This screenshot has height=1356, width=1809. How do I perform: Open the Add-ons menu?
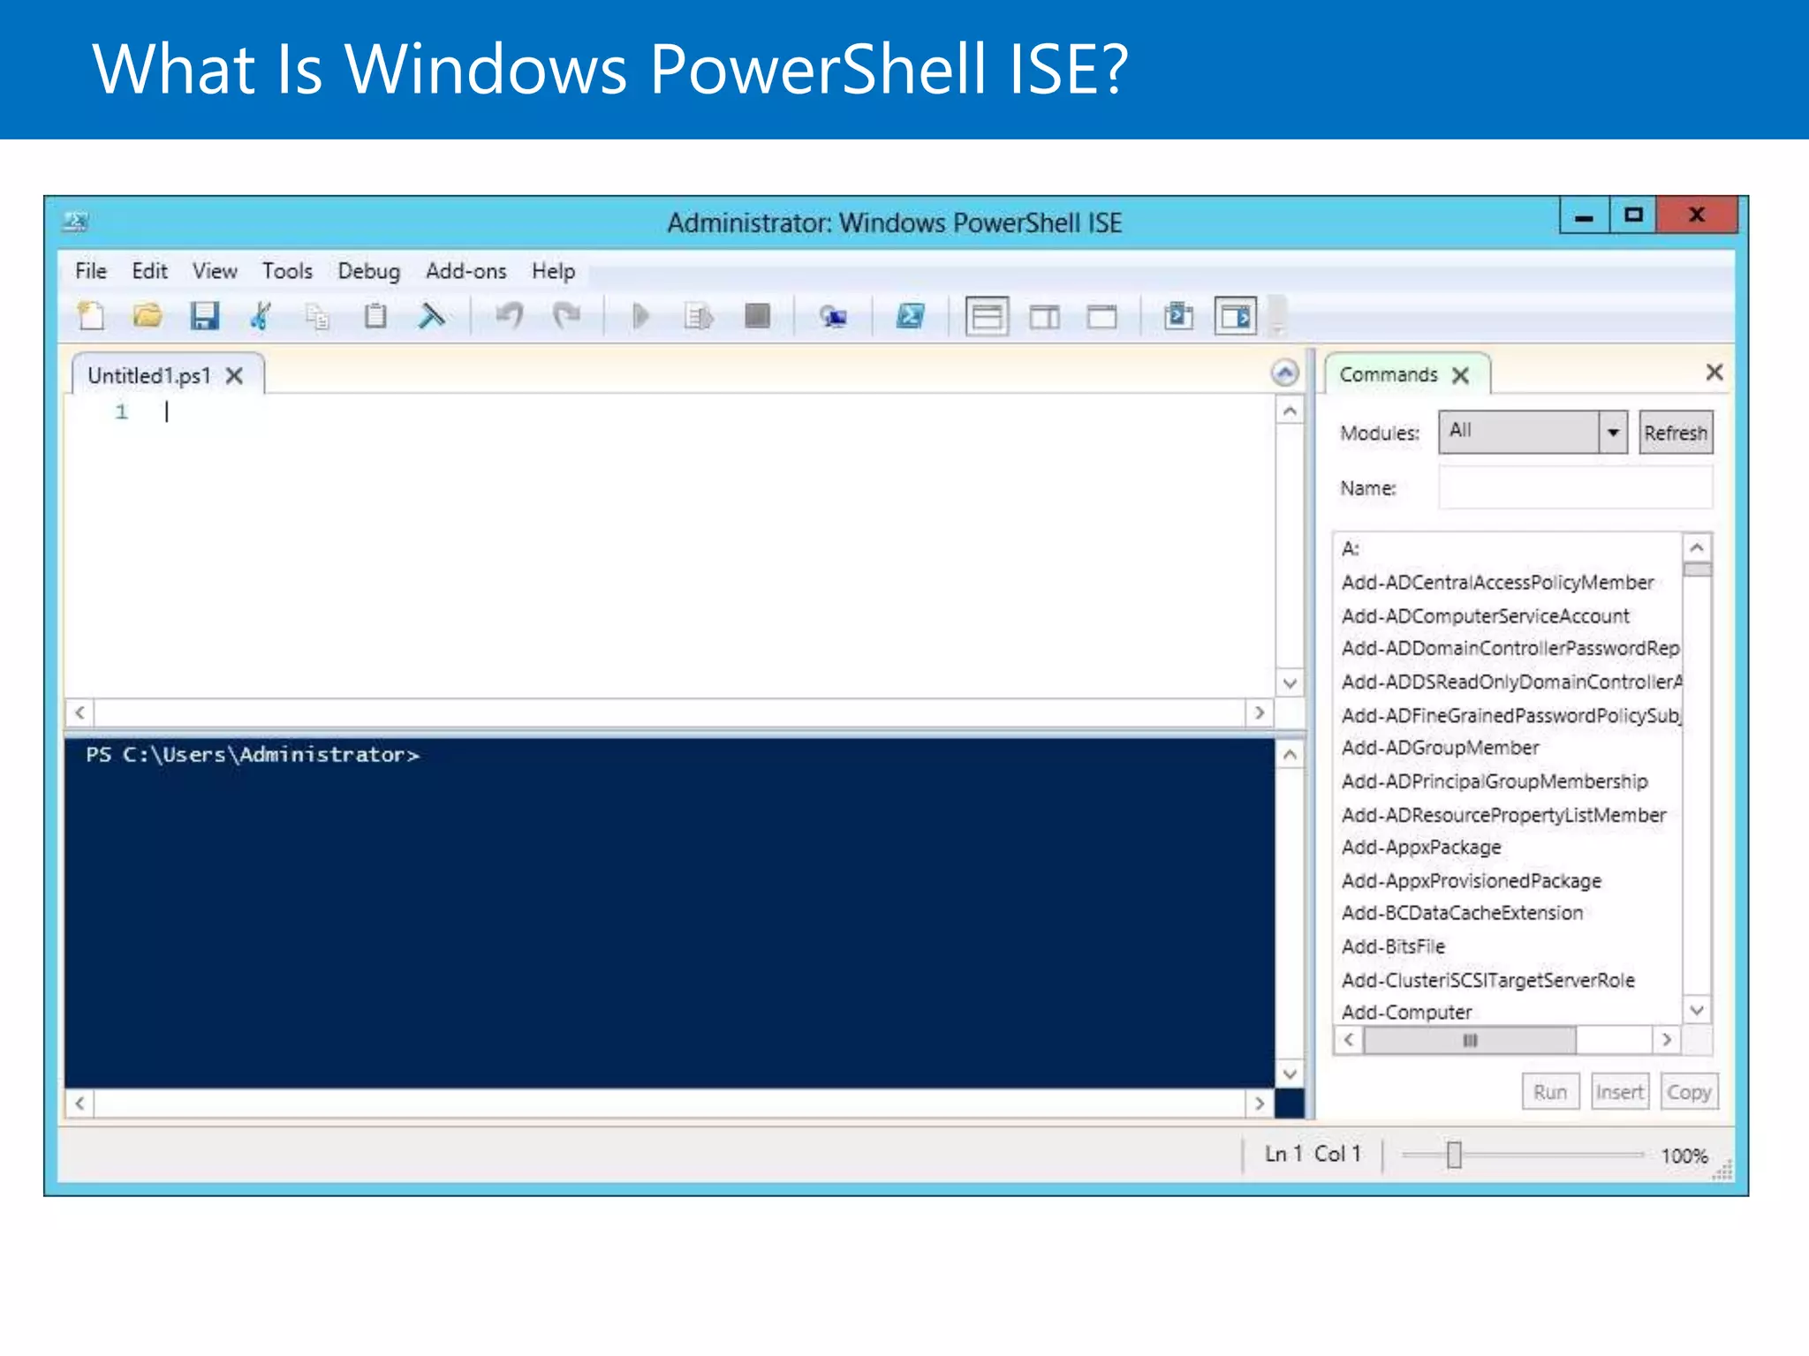tap(465, 271)
